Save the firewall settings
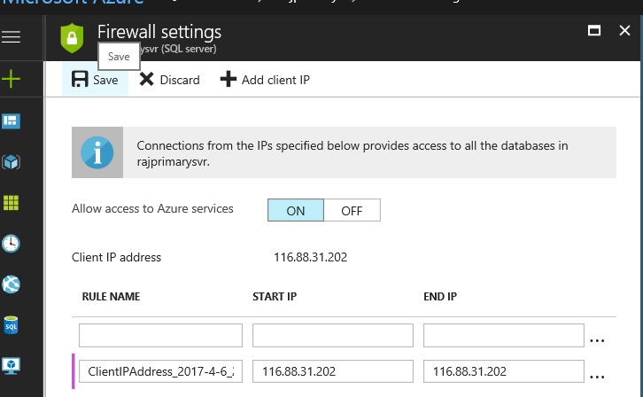The image size is (643, 397). point(96,80)
